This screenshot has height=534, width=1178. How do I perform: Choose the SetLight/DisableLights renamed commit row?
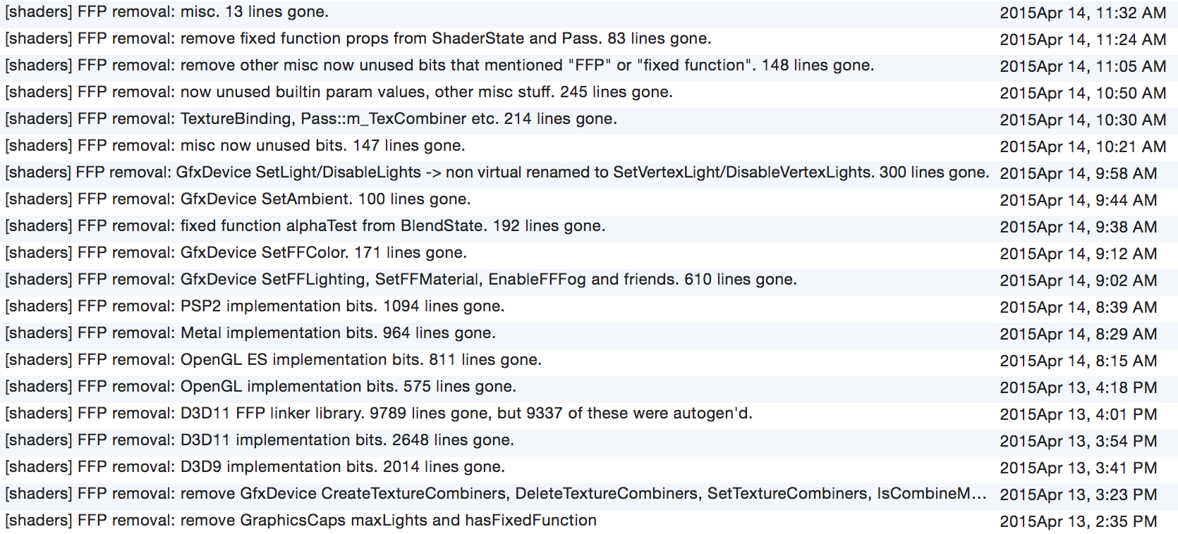(x=589, y=173)
